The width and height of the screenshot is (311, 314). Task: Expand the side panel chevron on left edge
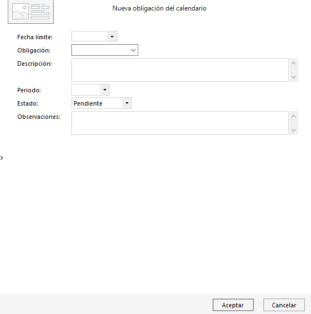[2, 158]
